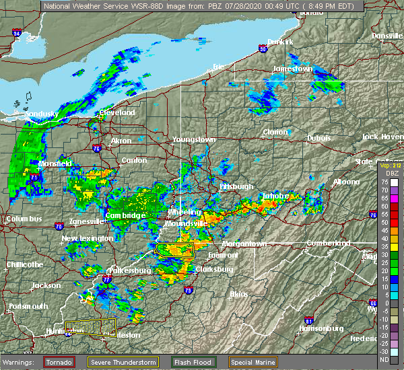Screen dimensions: 404x370
Task: Click the Jamestown city label
Action: coord(292,69)
